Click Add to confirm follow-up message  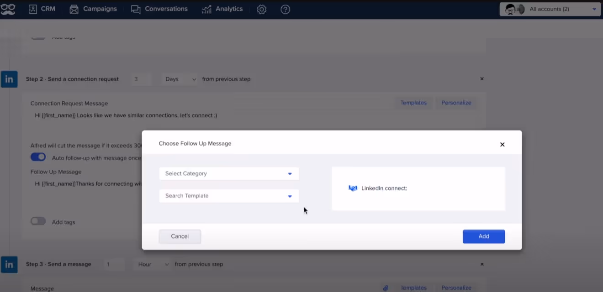[483, 236]
